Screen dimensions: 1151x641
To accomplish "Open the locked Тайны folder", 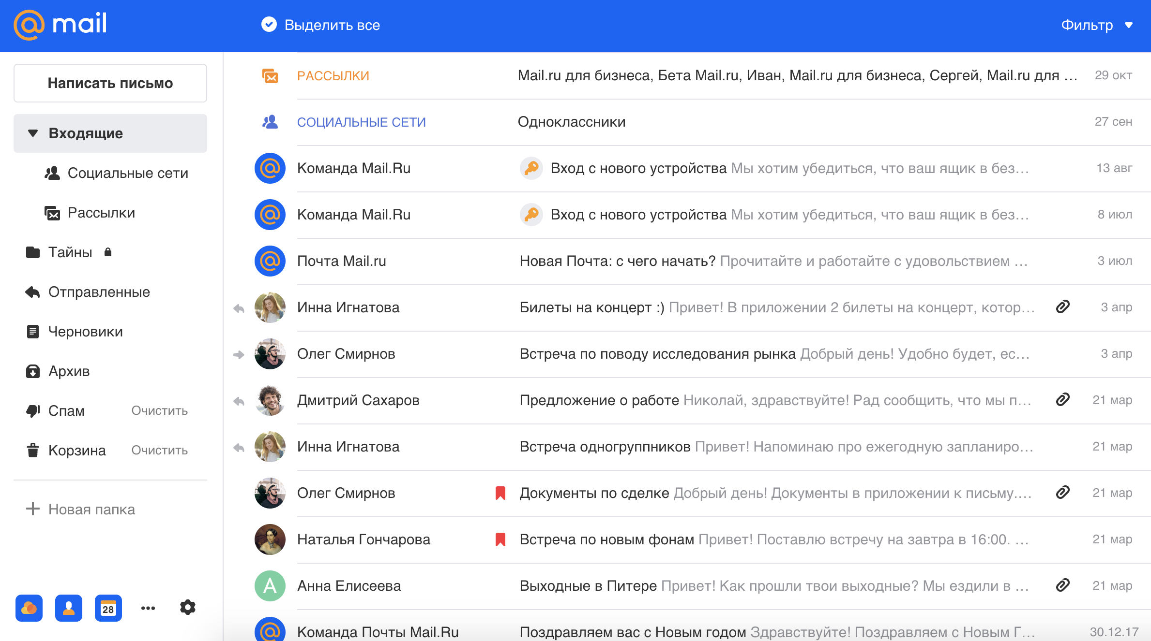I will (x=70, y=252).
